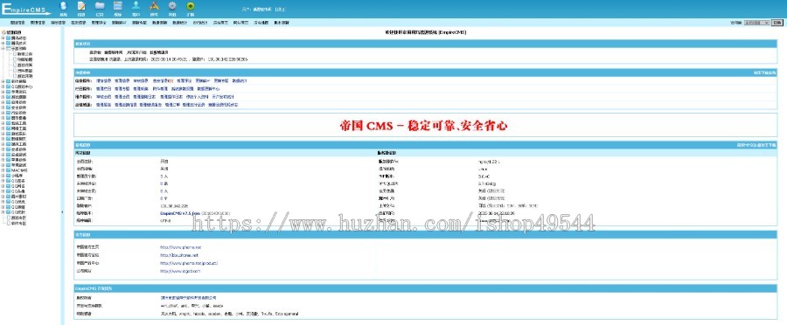Open the 访问端 dropdown at top right
The height and width of the screenshot is (325, 787).
tap(756, 23)
